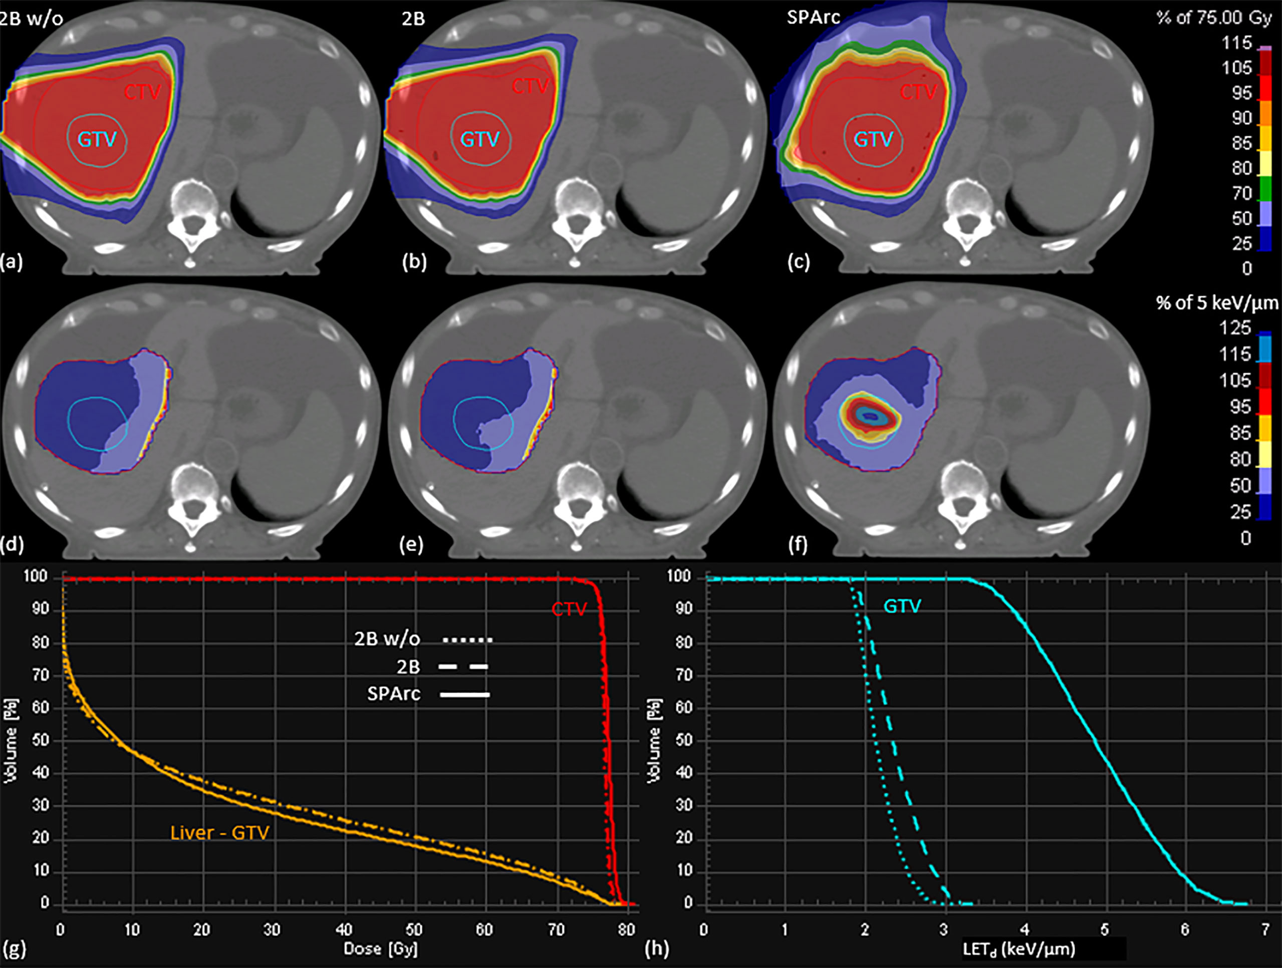Image resolution: width=1282 pixels, height=968 pixels.
Task: Click the '2B' title above panel (b)
Action: 413,19
